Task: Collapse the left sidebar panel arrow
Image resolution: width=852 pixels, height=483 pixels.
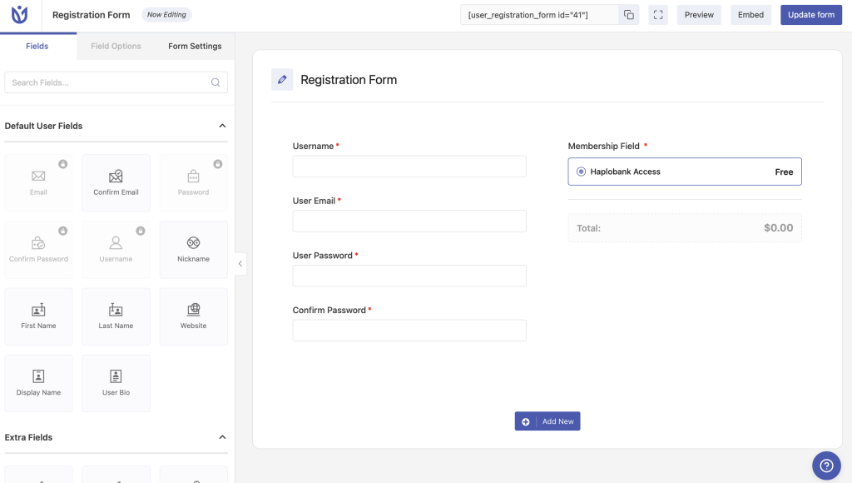Action: click(x=240, y=263)
